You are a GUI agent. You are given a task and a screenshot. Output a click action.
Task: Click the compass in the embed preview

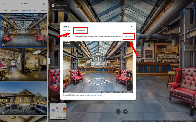point(129,75)
